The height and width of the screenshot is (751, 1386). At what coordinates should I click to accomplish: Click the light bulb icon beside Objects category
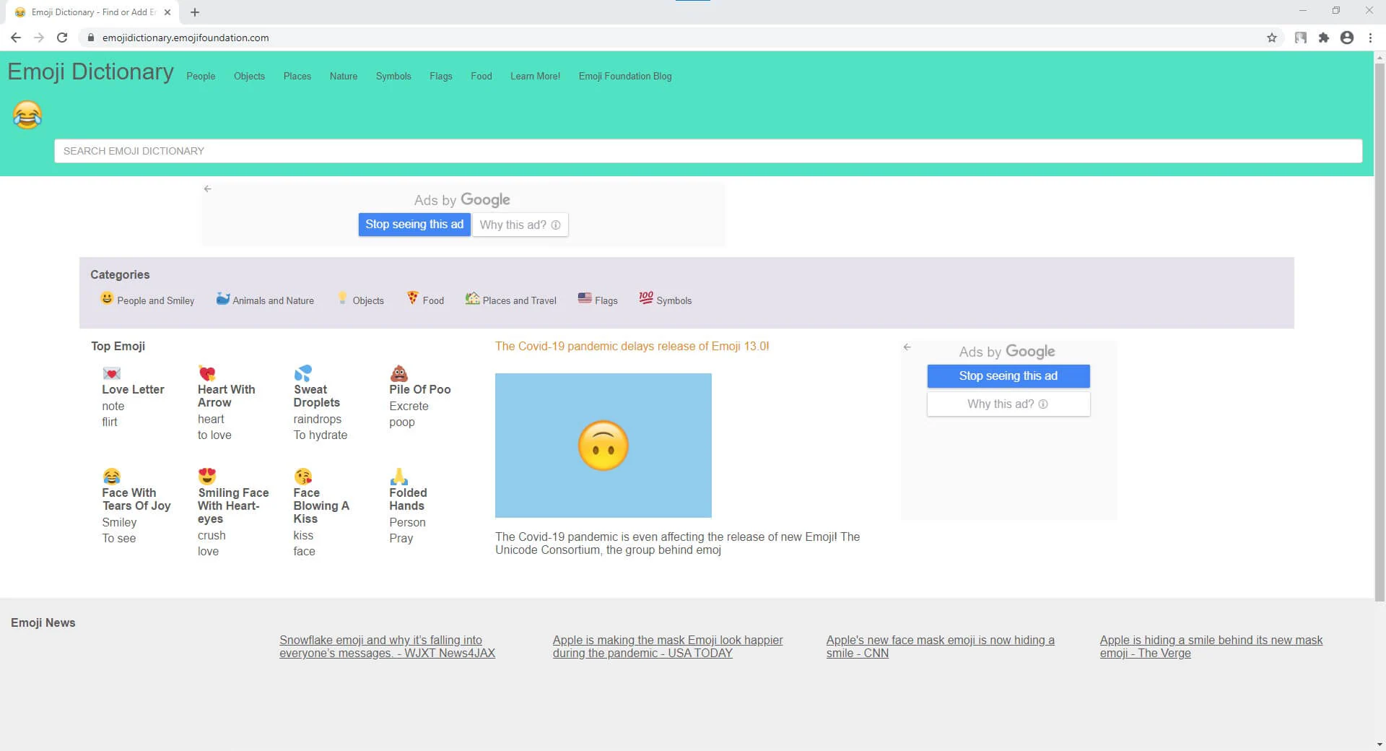(342, 298)
